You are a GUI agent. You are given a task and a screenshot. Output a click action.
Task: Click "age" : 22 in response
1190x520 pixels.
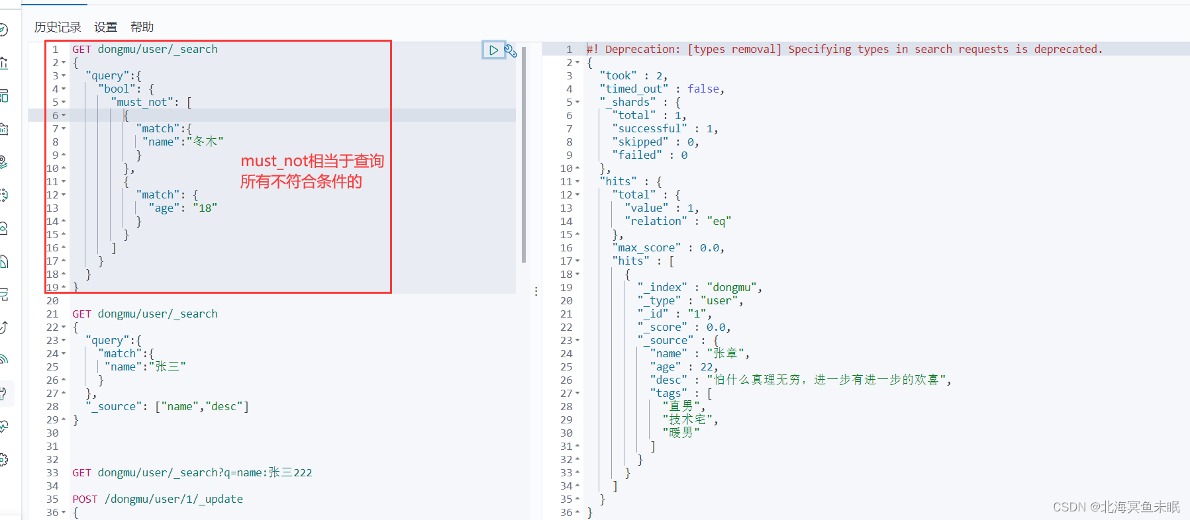pos(684,367)
